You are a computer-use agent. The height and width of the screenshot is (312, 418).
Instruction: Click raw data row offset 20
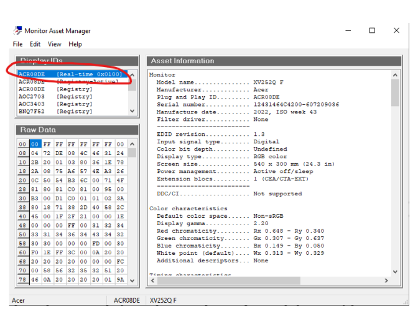pyautogui.click(x=22, y=181)
